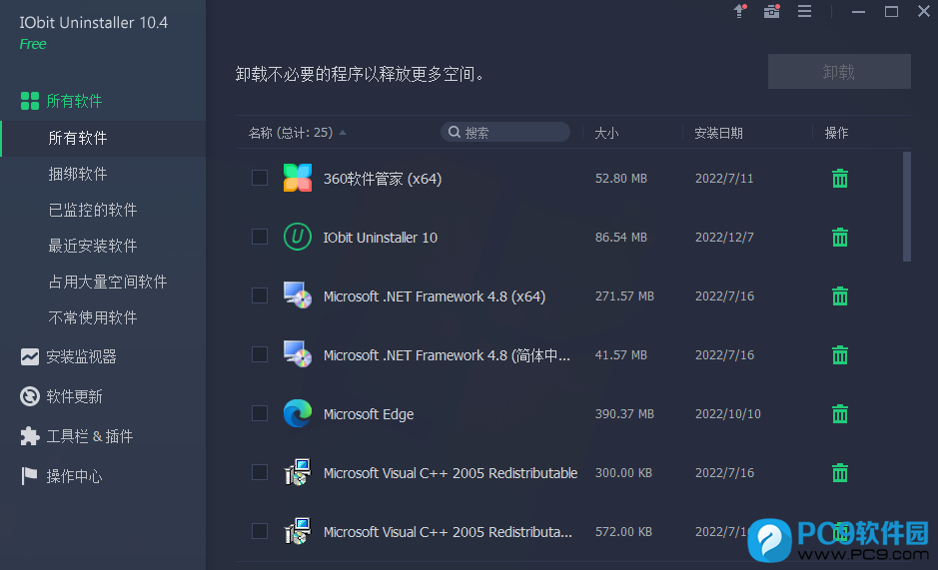
Task: Click the 卸载 button
Action: click(839, 72)
